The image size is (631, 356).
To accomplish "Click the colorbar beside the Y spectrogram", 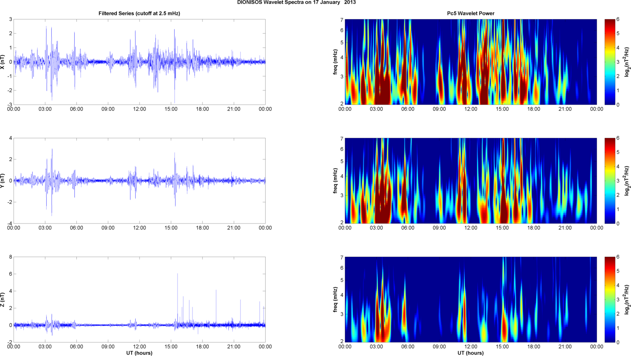I will point(610,181).
